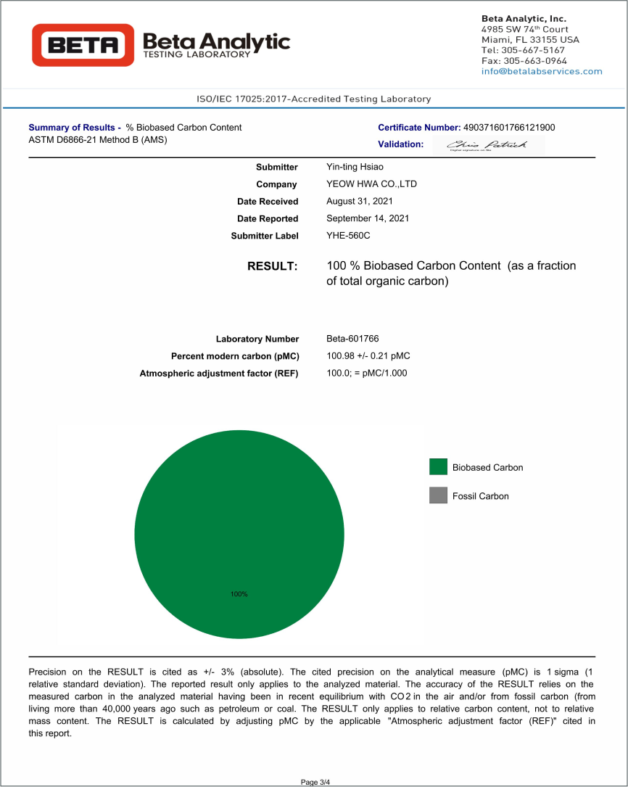628x787 pixels.
Task: Click the Date Received value August 31, 2021
Action: point(360,201)
